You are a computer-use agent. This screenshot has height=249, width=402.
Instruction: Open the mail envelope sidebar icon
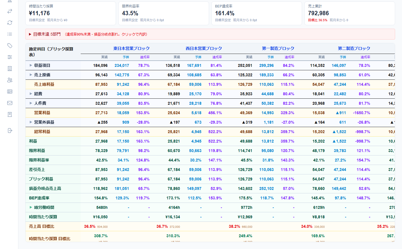click(x=10, y=103)
